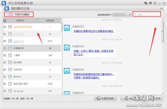Uncheck the 许昌春秋网 checkbox
The height and width of the screenshot is (109, 167).
(x=4, y=48)
